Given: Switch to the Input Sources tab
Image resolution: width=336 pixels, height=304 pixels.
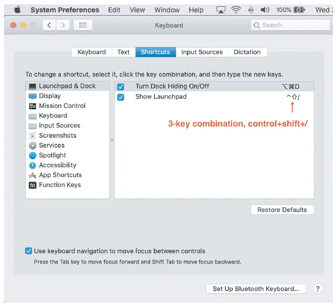Looking at the screenshot, I should (202, 52).
